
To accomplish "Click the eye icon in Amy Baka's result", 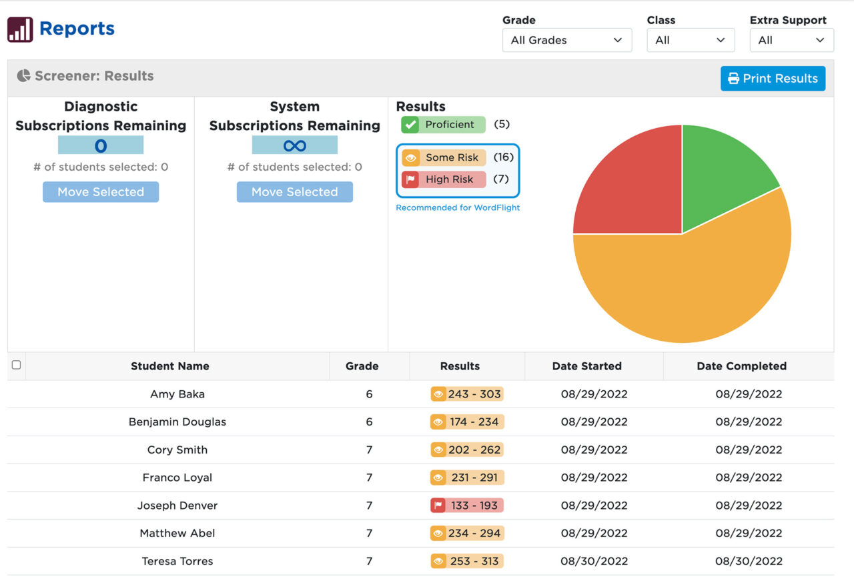I will [438, 394].
